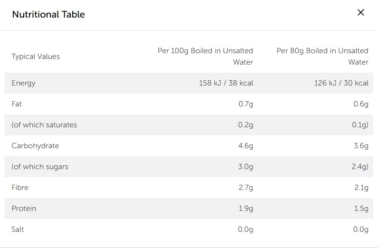378x248 pixels.
Task: Select the Fibre row label
Action: click(x=20, y=188)
